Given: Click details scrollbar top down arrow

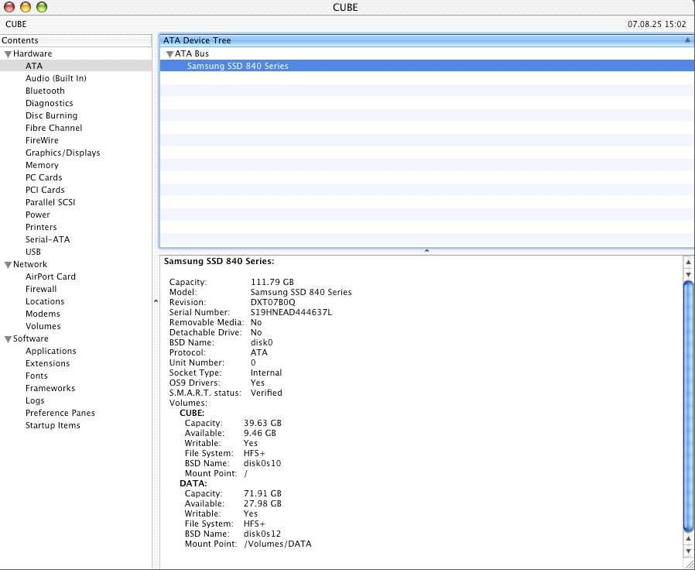Looking at the screenshot, I should pos(688,274).
